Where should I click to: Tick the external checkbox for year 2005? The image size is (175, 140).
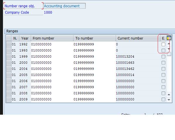click(163, 75)
